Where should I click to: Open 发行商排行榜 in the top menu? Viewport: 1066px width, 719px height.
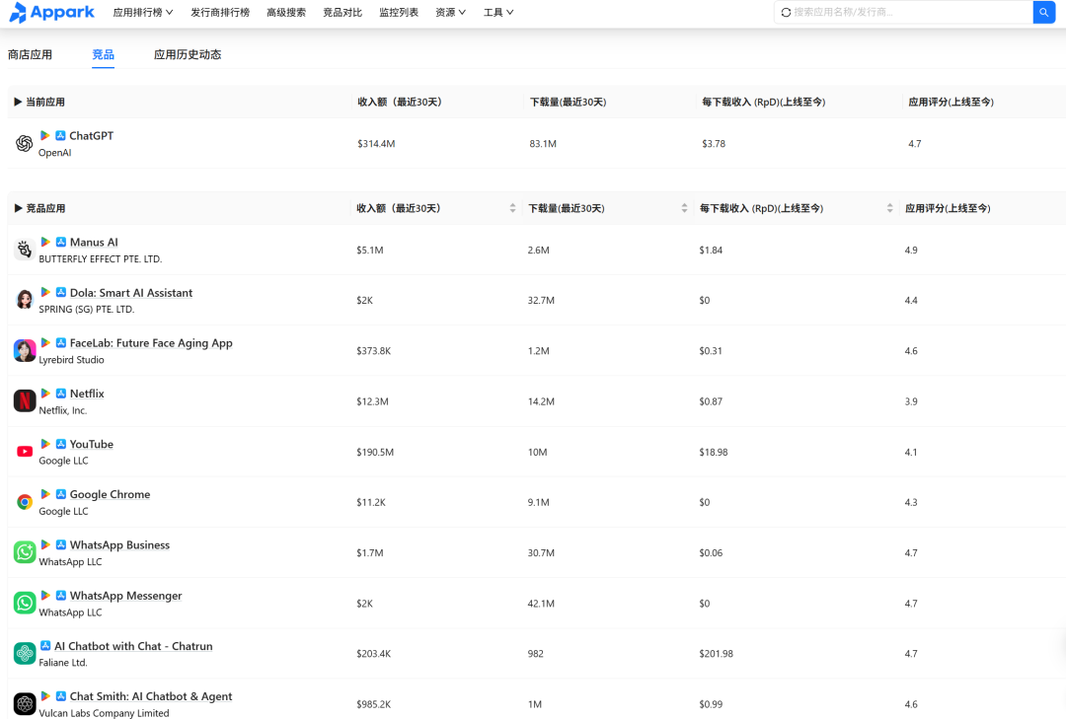(x=219, y=12)
